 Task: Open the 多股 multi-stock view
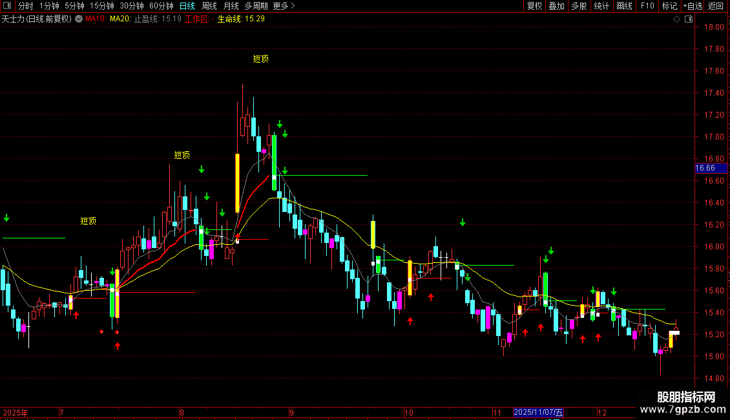(x=579, y=6)
